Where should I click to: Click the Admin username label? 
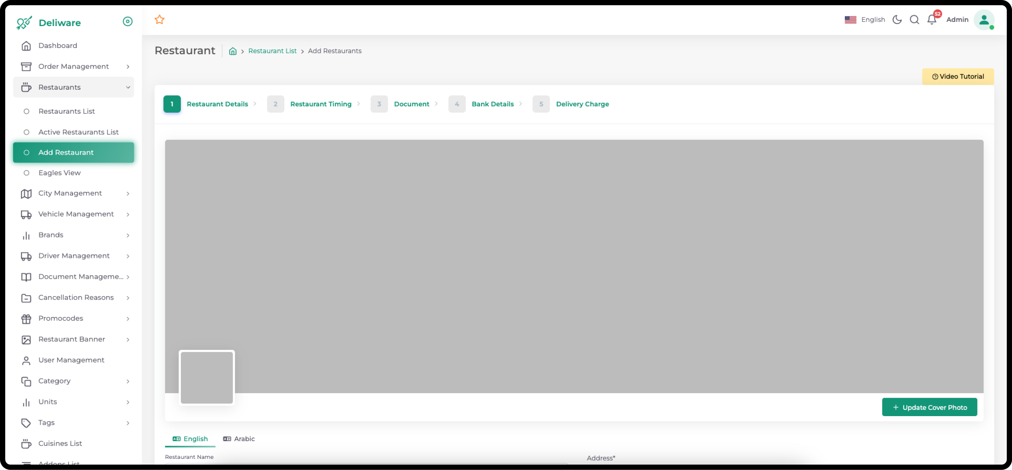(957, 19)
